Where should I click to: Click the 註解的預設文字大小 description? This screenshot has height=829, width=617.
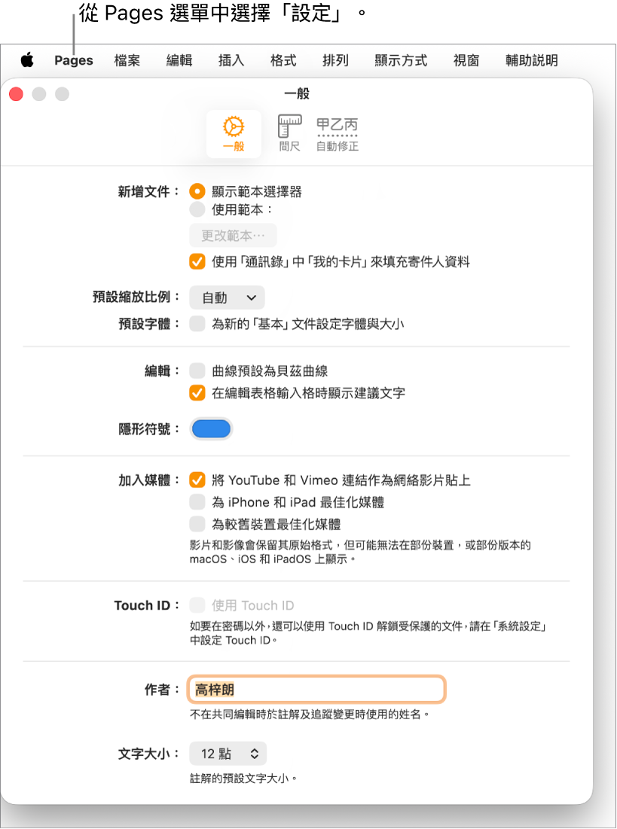click(x=244, y=779)
